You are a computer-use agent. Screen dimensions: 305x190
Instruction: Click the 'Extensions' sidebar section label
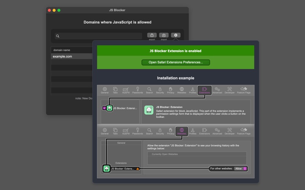pyautogui.click(x=121, y=163)
